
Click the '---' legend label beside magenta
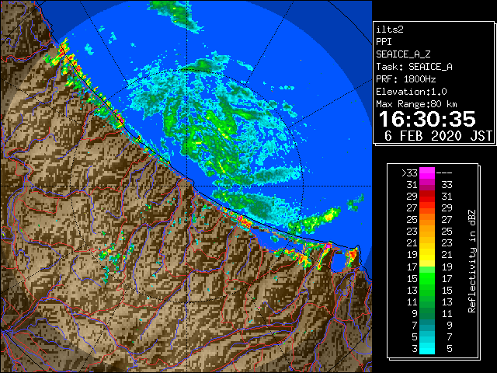pyautogui.click(x=444, y=173)
